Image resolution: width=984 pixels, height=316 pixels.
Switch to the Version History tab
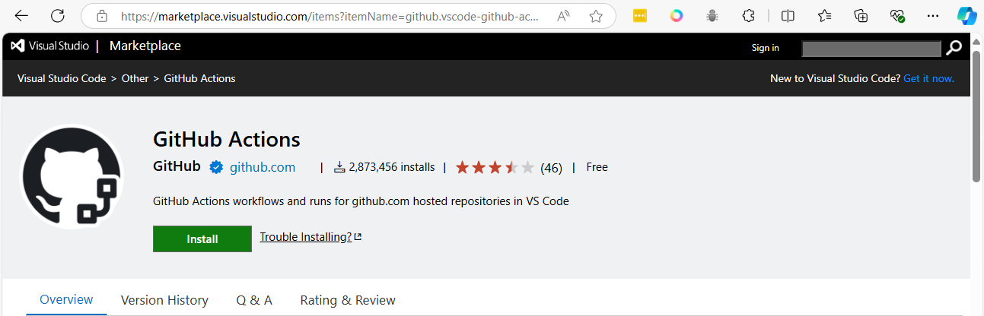pyautogui.click(x=164, y=300)
